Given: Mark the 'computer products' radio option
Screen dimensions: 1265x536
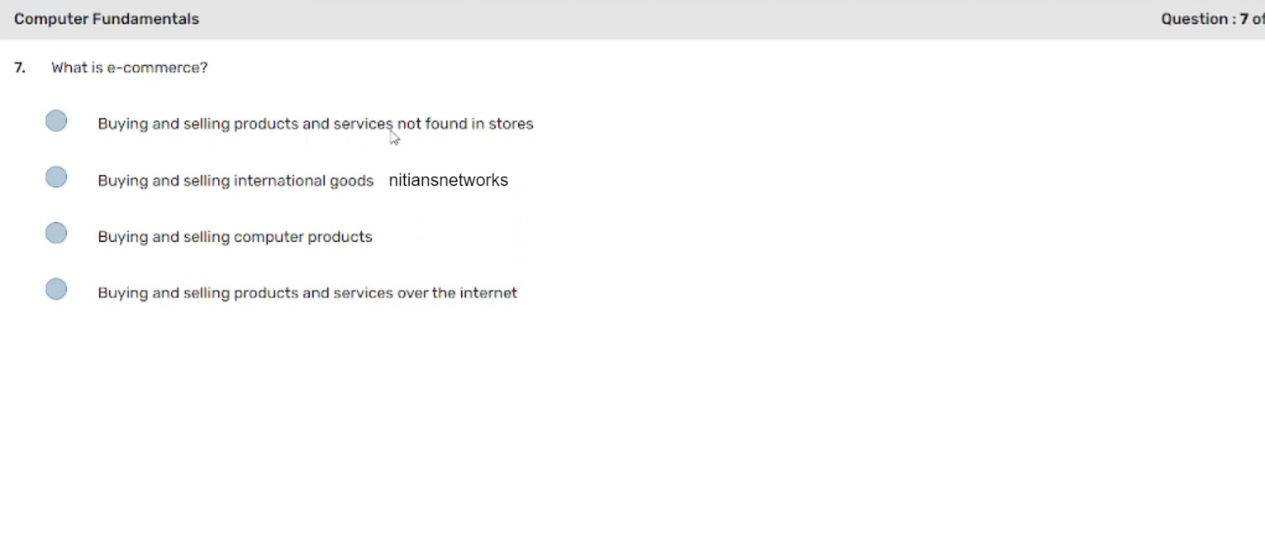Looking at the screenshot, I should [x=56, y=234].
